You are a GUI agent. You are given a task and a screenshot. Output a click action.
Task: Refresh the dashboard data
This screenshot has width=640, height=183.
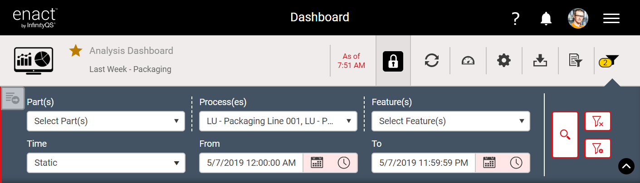click(431, 61)
